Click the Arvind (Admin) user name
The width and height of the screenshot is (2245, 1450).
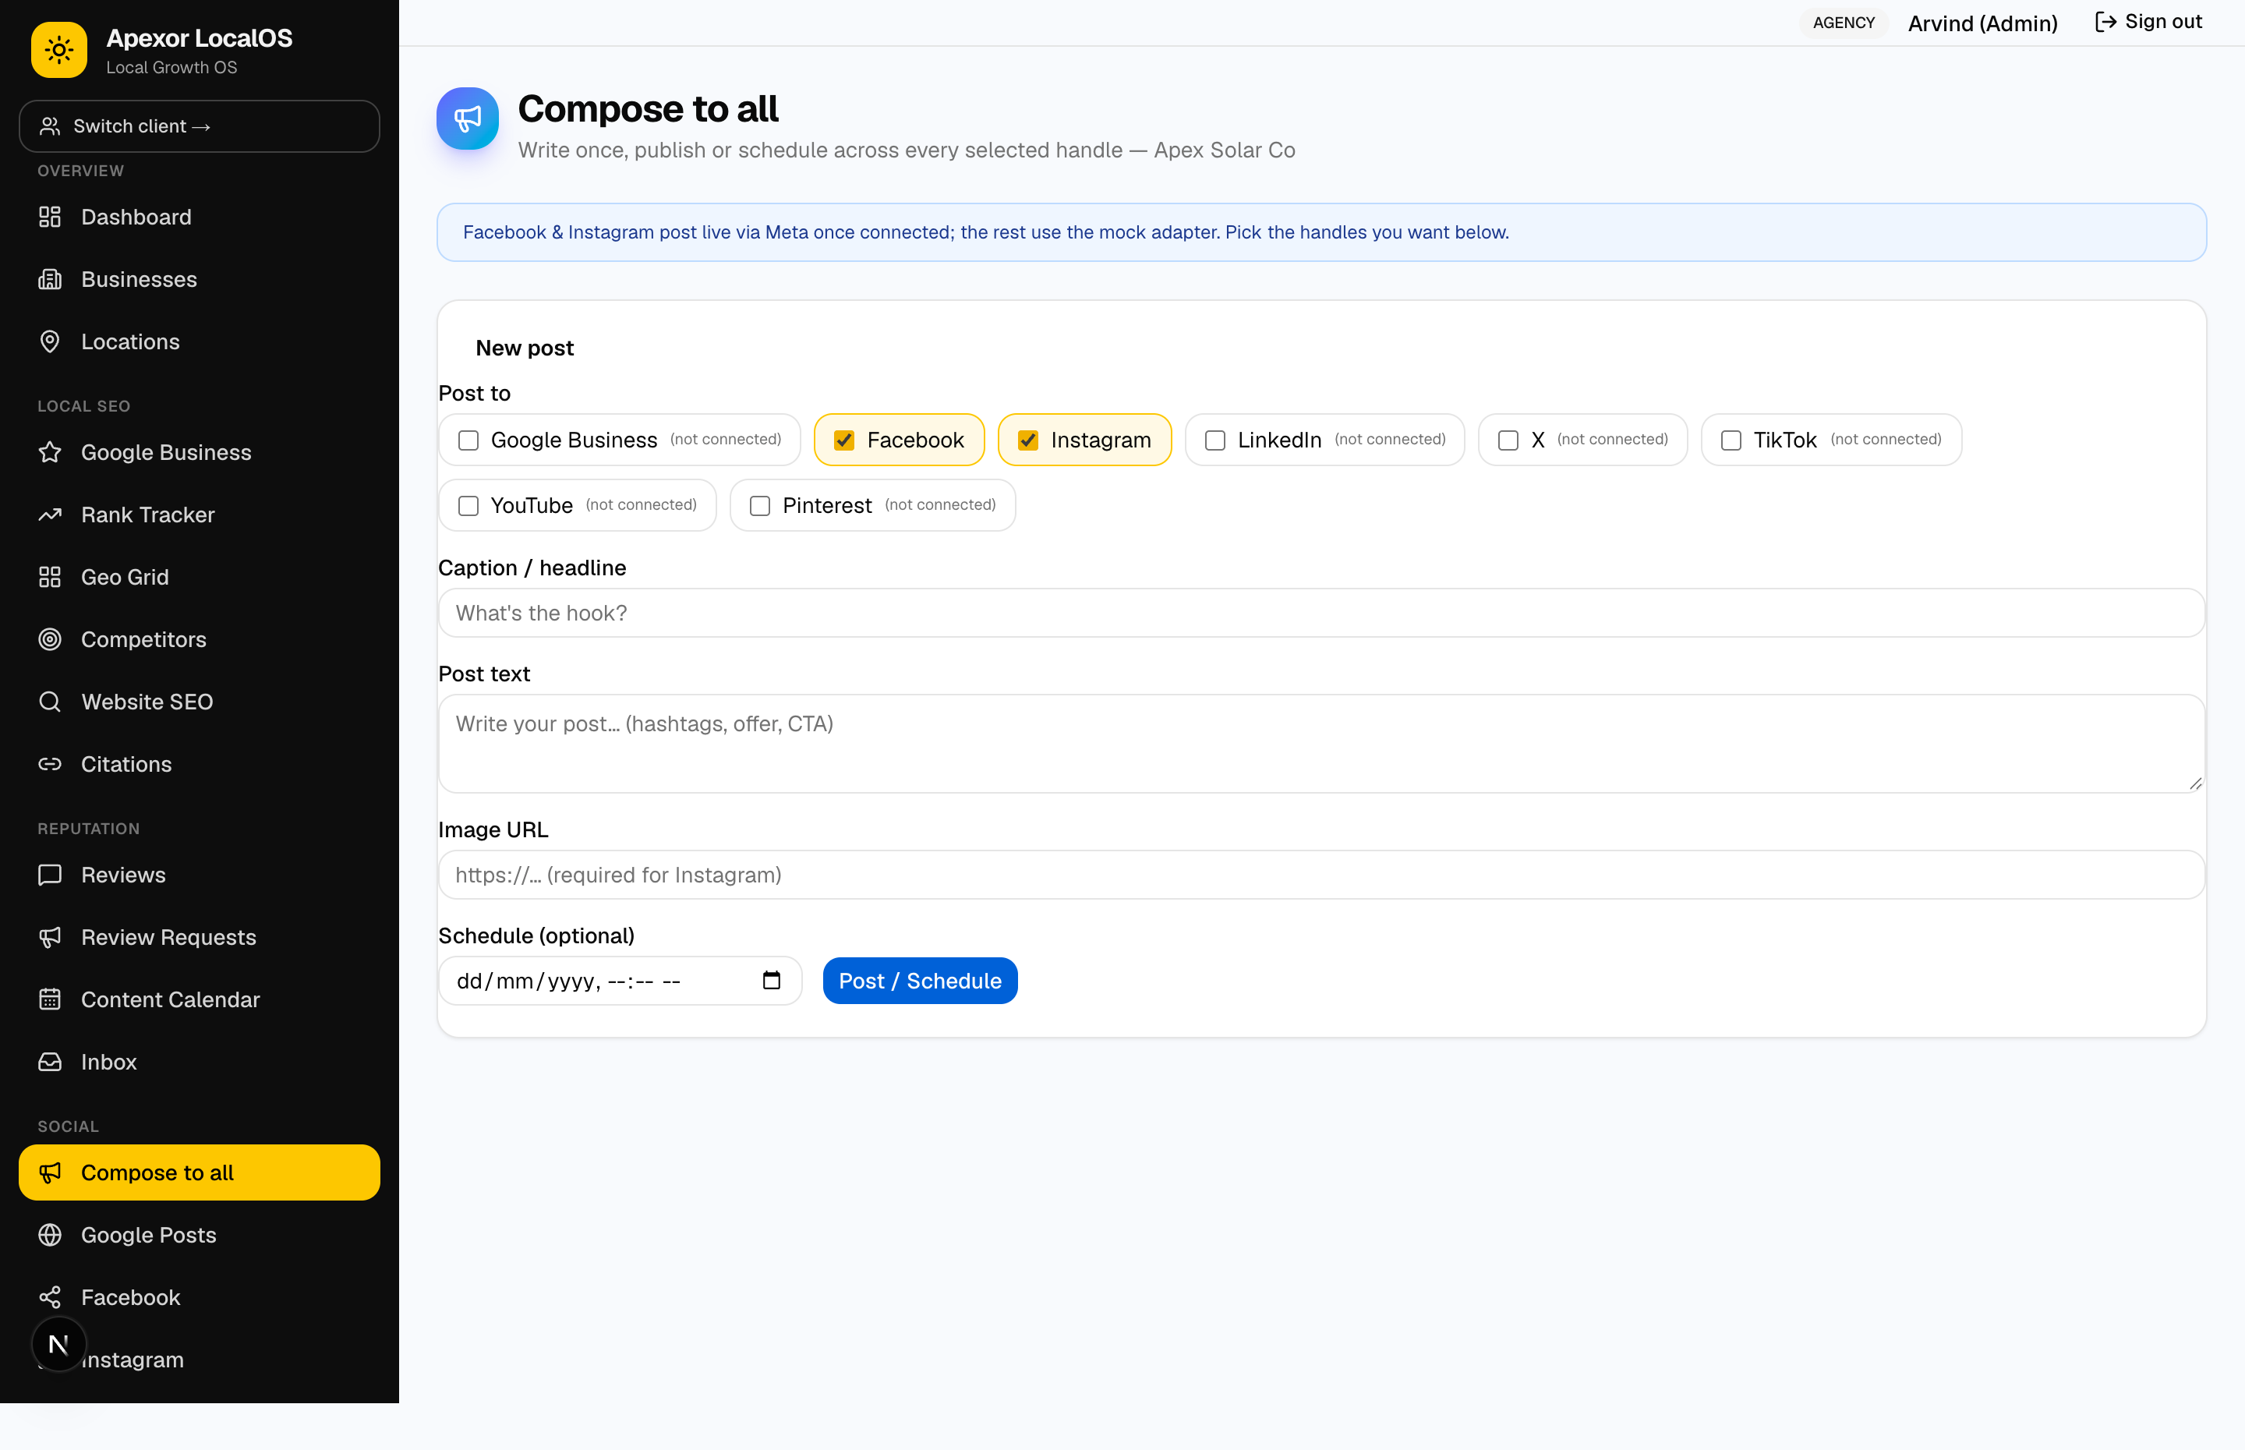tap(1982, 23)
